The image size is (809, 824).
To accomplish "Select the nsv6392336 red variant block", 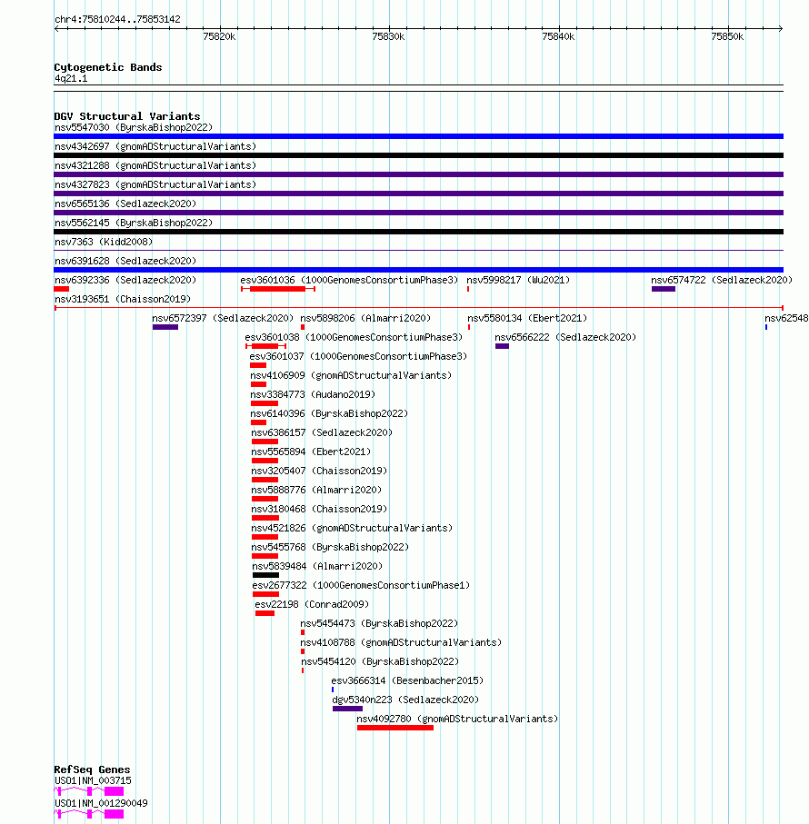I will (62, 289).
